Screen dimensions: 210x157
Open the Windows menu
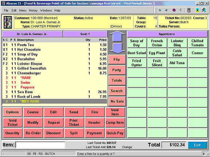coord(46,11)
